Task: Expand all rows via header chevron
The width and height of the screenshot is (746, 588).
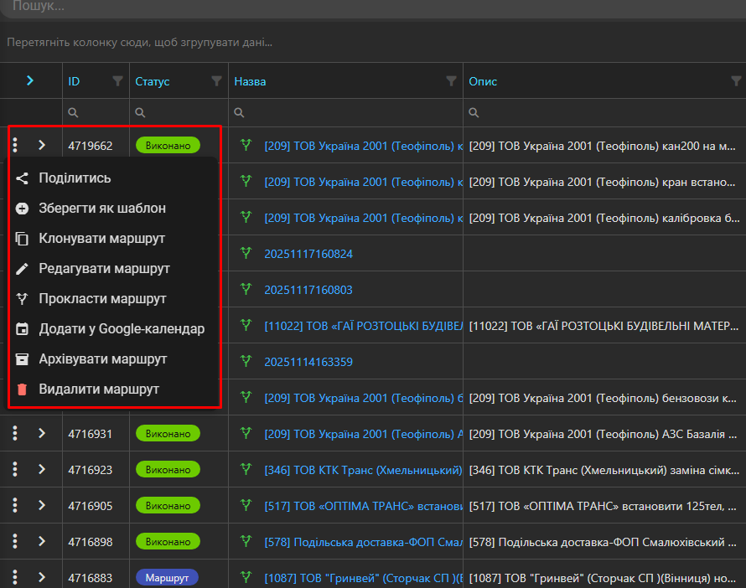Action: tap(30, 80)
